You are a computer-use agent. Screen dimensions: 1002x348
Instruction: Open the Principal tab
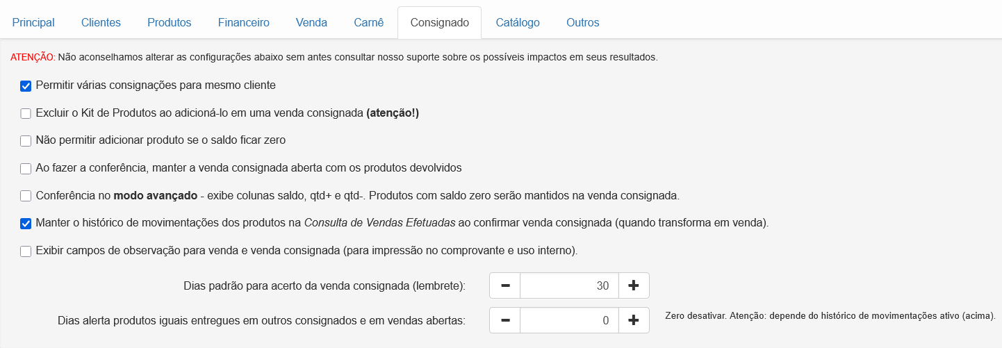33,22
